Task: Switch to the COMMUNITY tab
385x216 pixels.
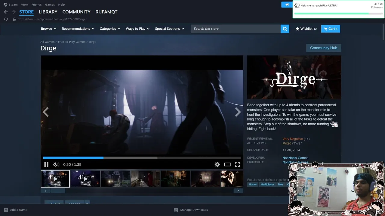Action: (x=76, y=12)
